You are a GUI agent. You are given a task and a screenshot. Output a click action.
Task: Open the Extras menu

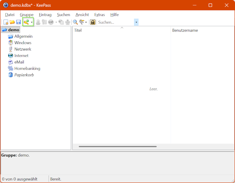100,14
